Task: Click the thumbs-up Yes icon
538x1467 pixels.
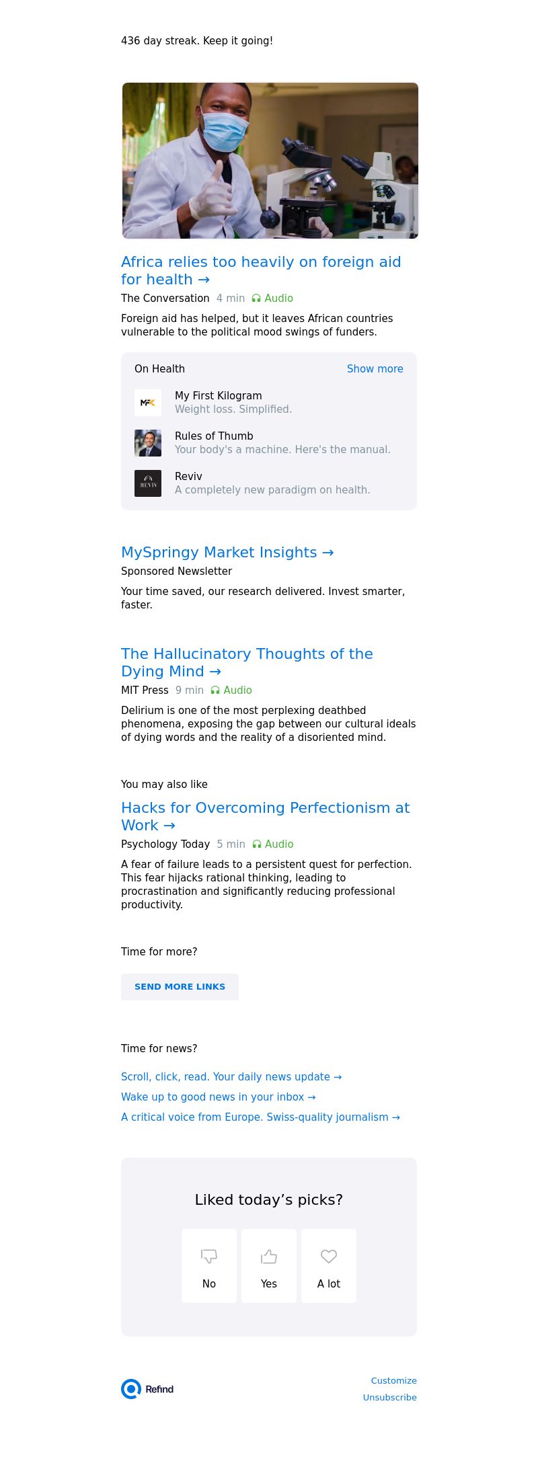Action: pyautogui.click(x=269, y=1256)
